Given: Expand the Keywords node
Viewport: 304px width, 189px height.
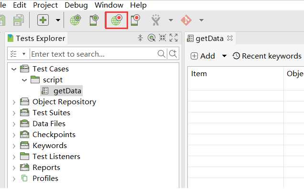Looking at the screenshot, I should pyautogui.click(x=14, y=146).
